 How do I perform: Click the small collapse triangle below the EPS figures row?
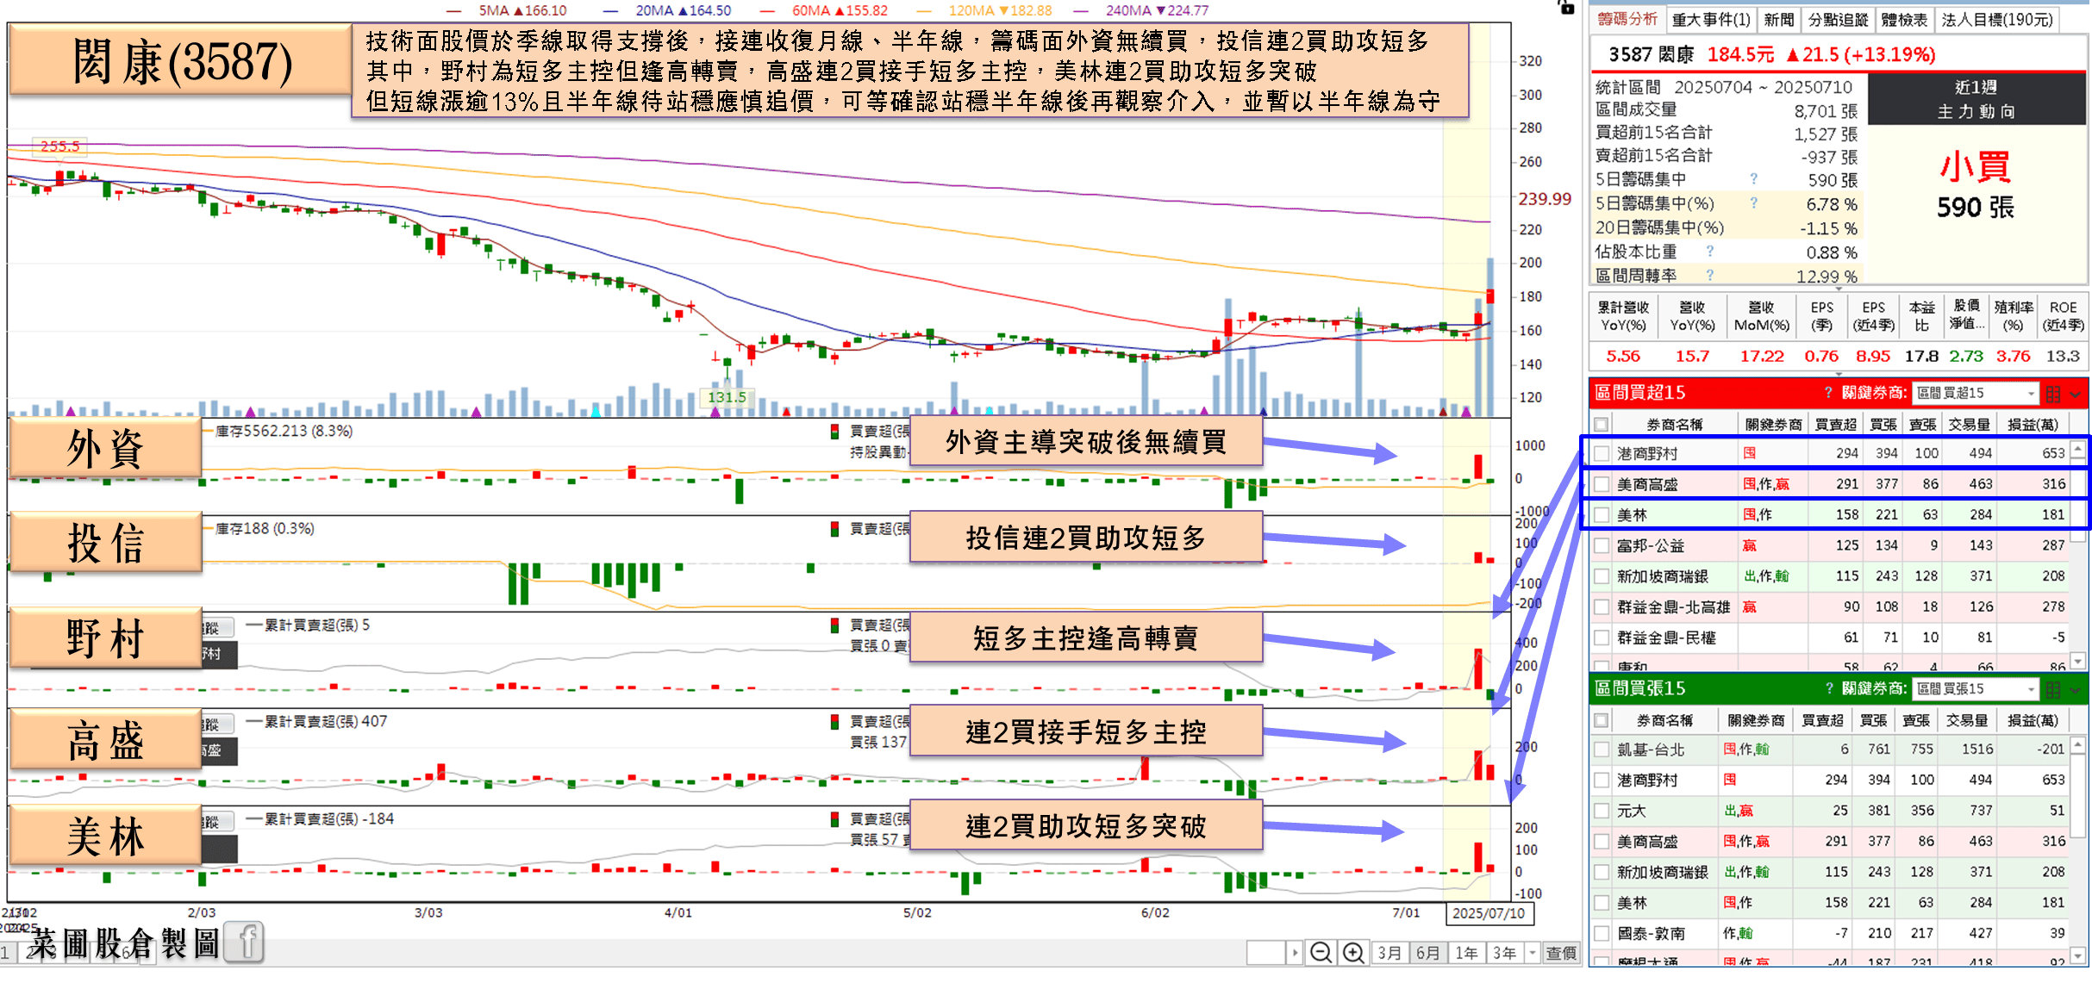[x=1839, y=374]
